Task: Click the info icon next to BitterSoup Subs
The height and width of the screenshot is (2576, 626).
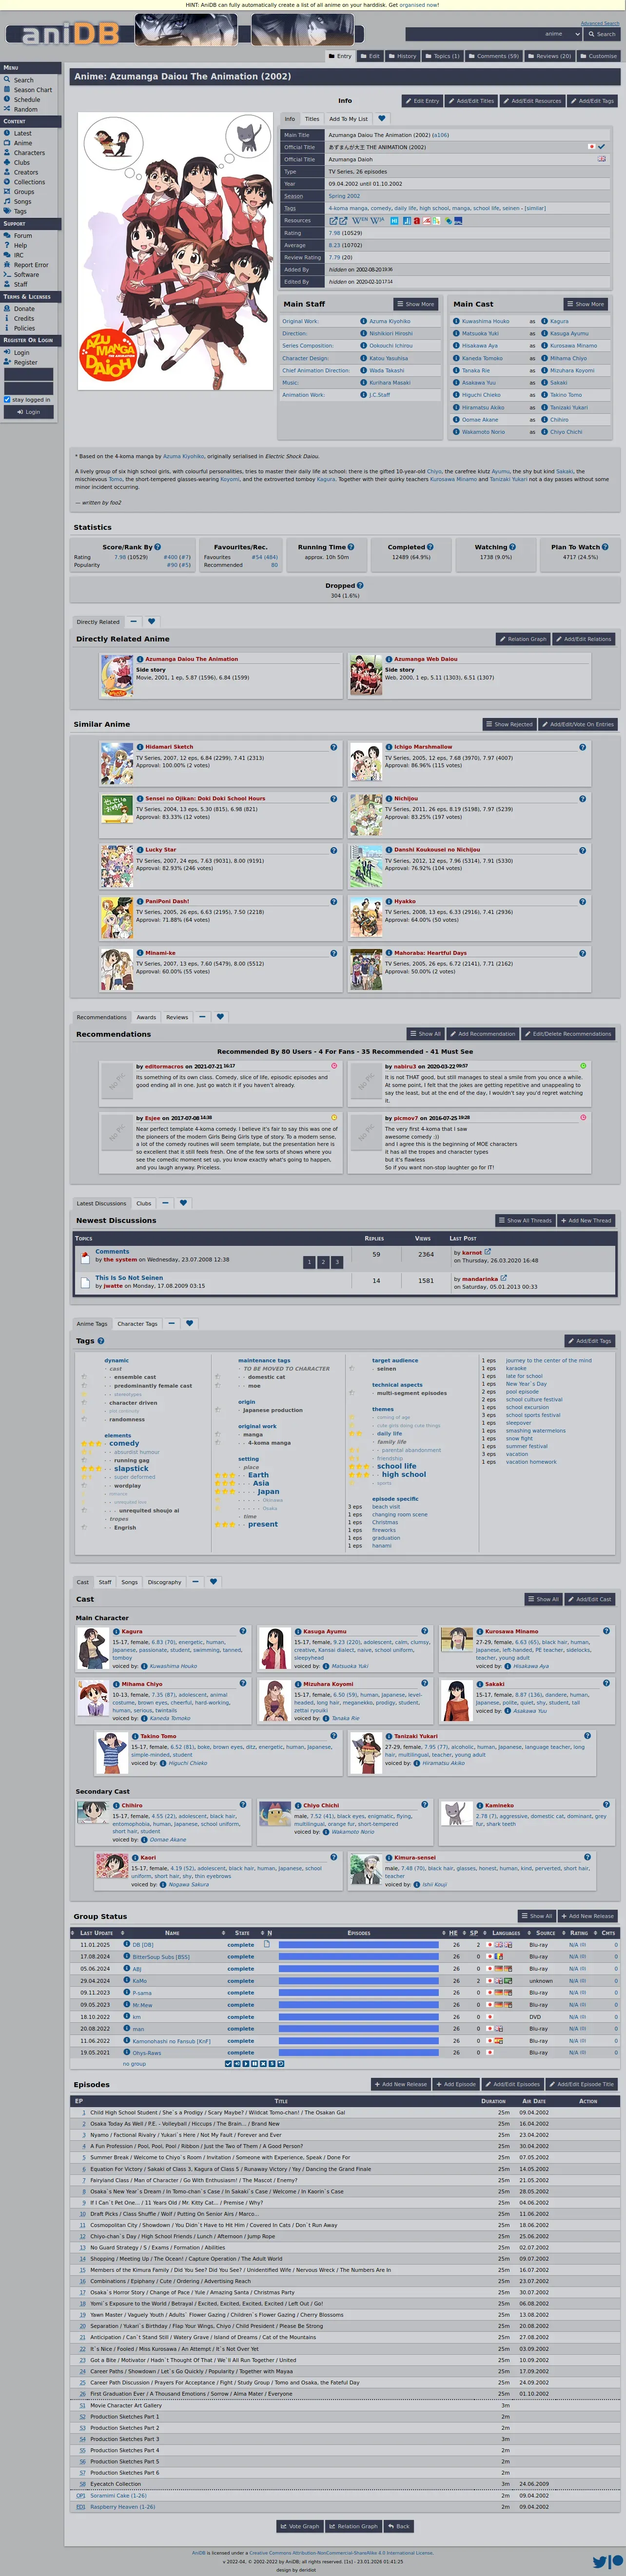Action: (127, 1957)
